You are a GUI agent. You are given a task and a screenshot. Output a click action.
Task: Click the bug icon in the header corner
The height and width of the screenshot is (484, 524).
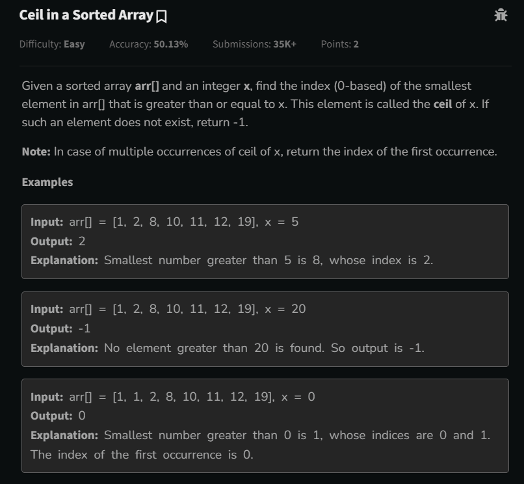[501, 14]
